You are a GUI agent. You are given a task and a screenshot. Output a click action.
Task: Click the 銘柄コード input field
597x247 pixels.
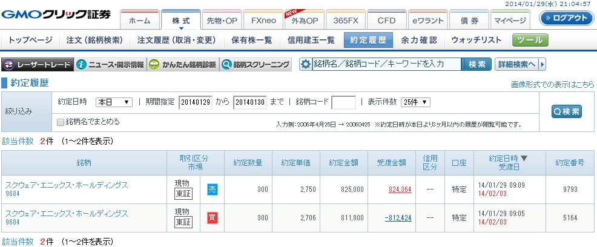pyautogui.click(x=343, y=102)
